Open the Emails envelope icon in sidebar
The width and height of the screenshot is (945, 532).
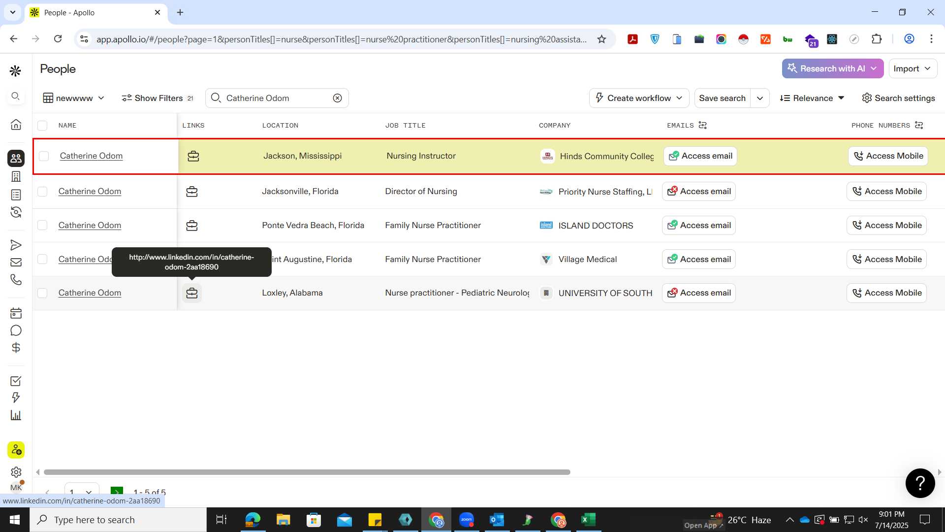[16, 263]
